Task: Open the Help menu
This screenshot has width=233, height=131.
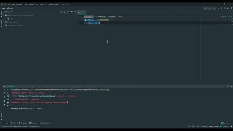Action: 57,4
